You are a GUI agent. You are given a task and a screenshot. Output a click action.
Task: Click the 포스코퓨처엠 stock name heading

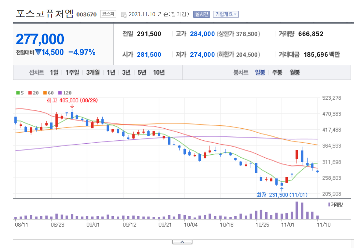(x=45, y=14)
